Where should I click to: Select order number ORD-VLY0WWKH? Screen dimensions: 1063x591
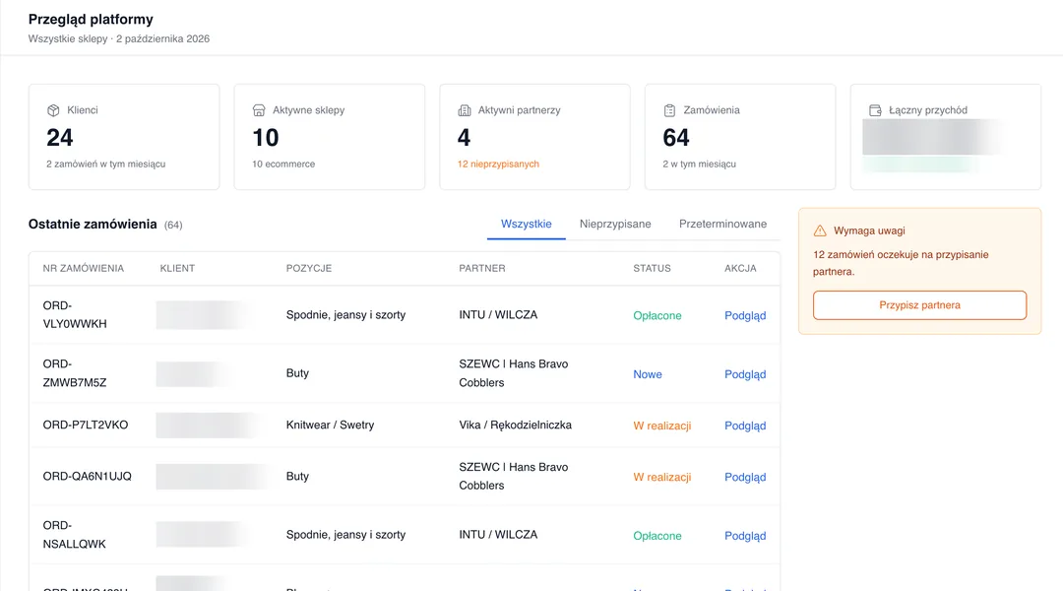[75, 315]
